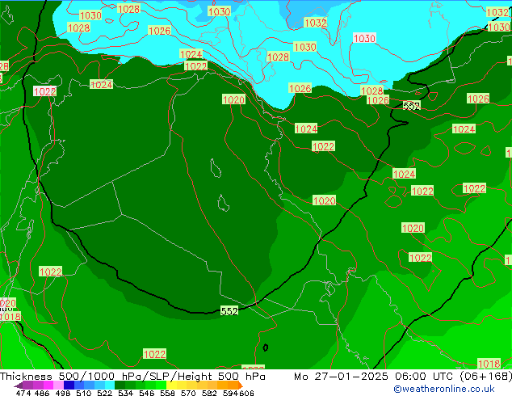Click the 1022 label beside the 1024 label

click(195, 66)
